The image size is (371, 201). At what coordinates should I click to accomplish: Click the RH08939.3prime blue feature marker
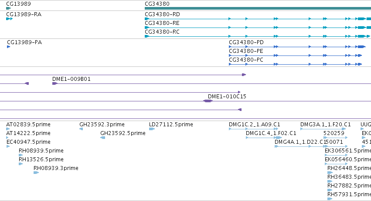pos(36,173)
